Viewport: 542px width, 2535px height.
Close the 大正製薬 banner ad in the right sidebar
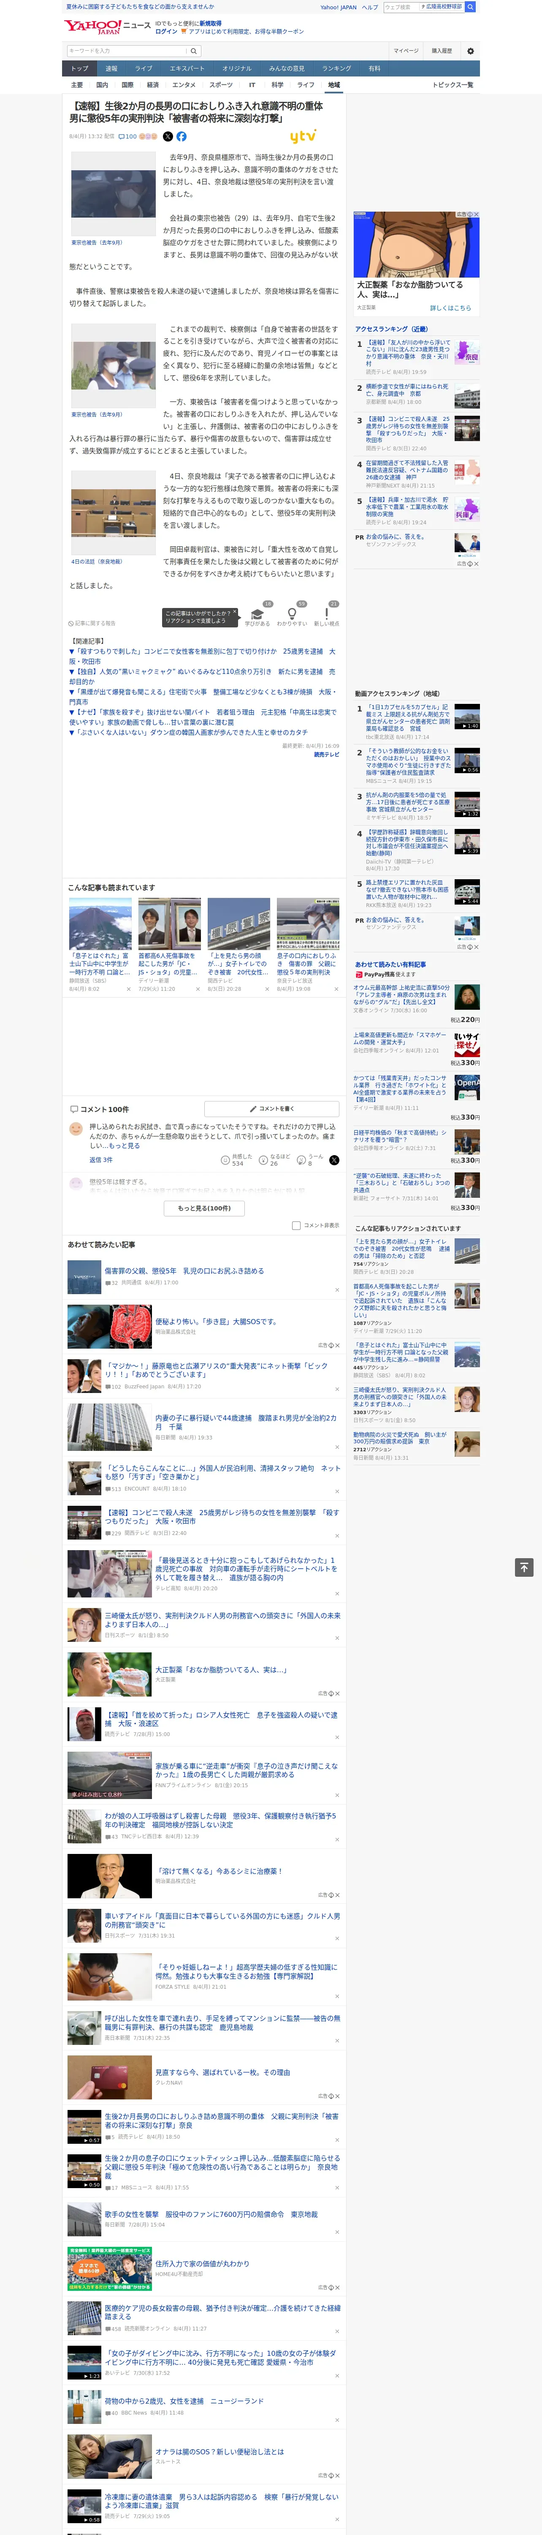tap(477, 215)
